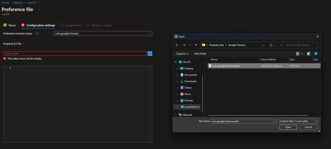Open the ellipsis menu next to Preference file
The image size is (331, 149).
click(39, 9)
